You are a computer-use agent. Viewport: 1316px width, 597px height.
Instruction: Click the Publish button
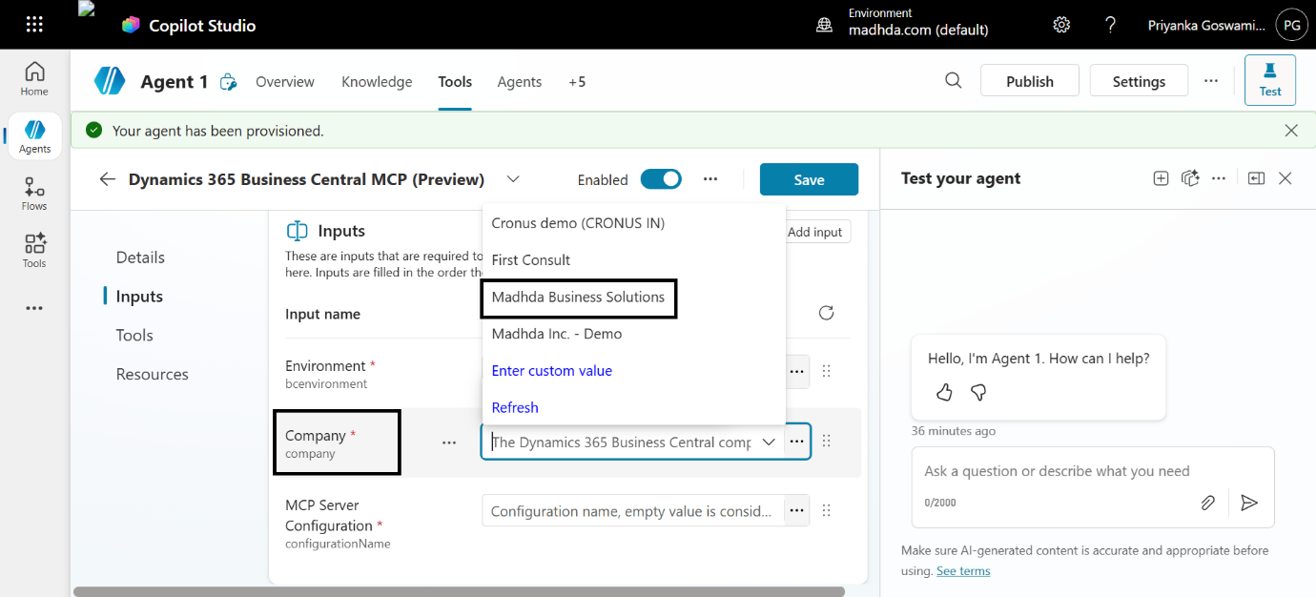point(1029,80)
